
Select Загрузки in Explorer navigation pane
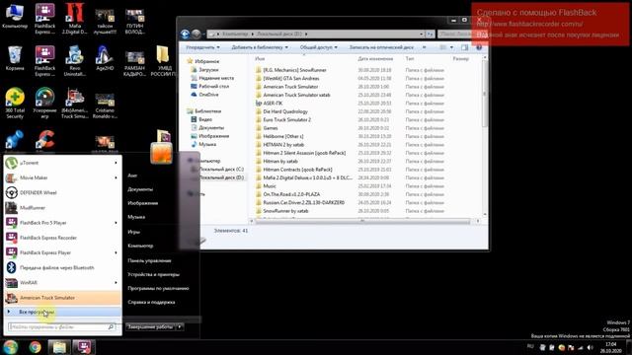[208, 70]
